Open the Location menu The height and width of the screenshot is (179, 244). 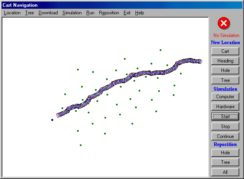coord(12,13)
